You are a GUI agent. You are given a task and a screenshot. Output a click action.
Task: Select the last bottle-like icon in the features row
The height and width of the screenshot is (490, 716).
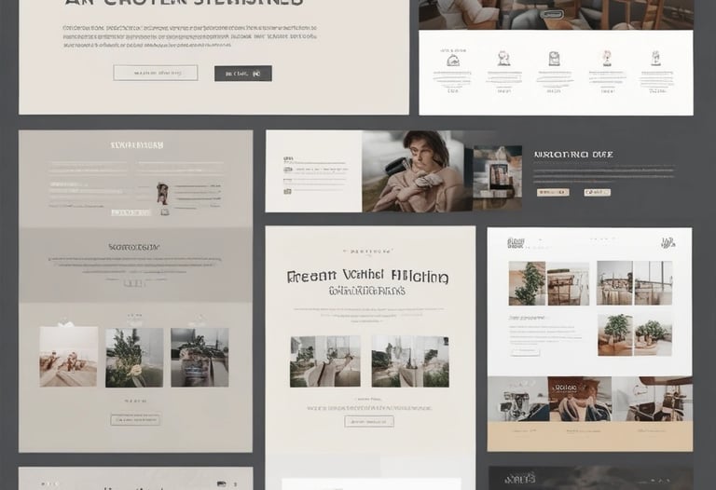(655, 58)
